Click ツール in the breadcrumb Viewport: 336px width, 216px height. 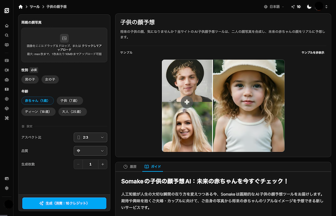tap(35, 7)
